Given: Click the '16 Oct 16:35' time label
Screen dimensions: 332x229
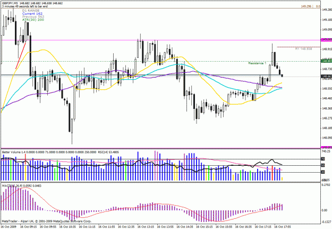Looking at the screenshot, I should (x=243, y=227).
